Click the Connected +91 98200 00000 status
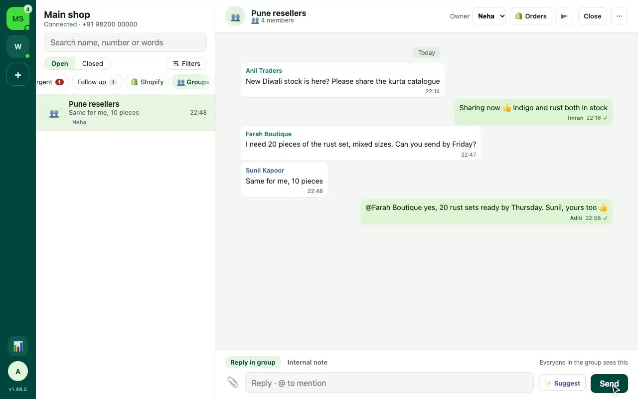Viewport: 638px width, 399px height. 91,24
